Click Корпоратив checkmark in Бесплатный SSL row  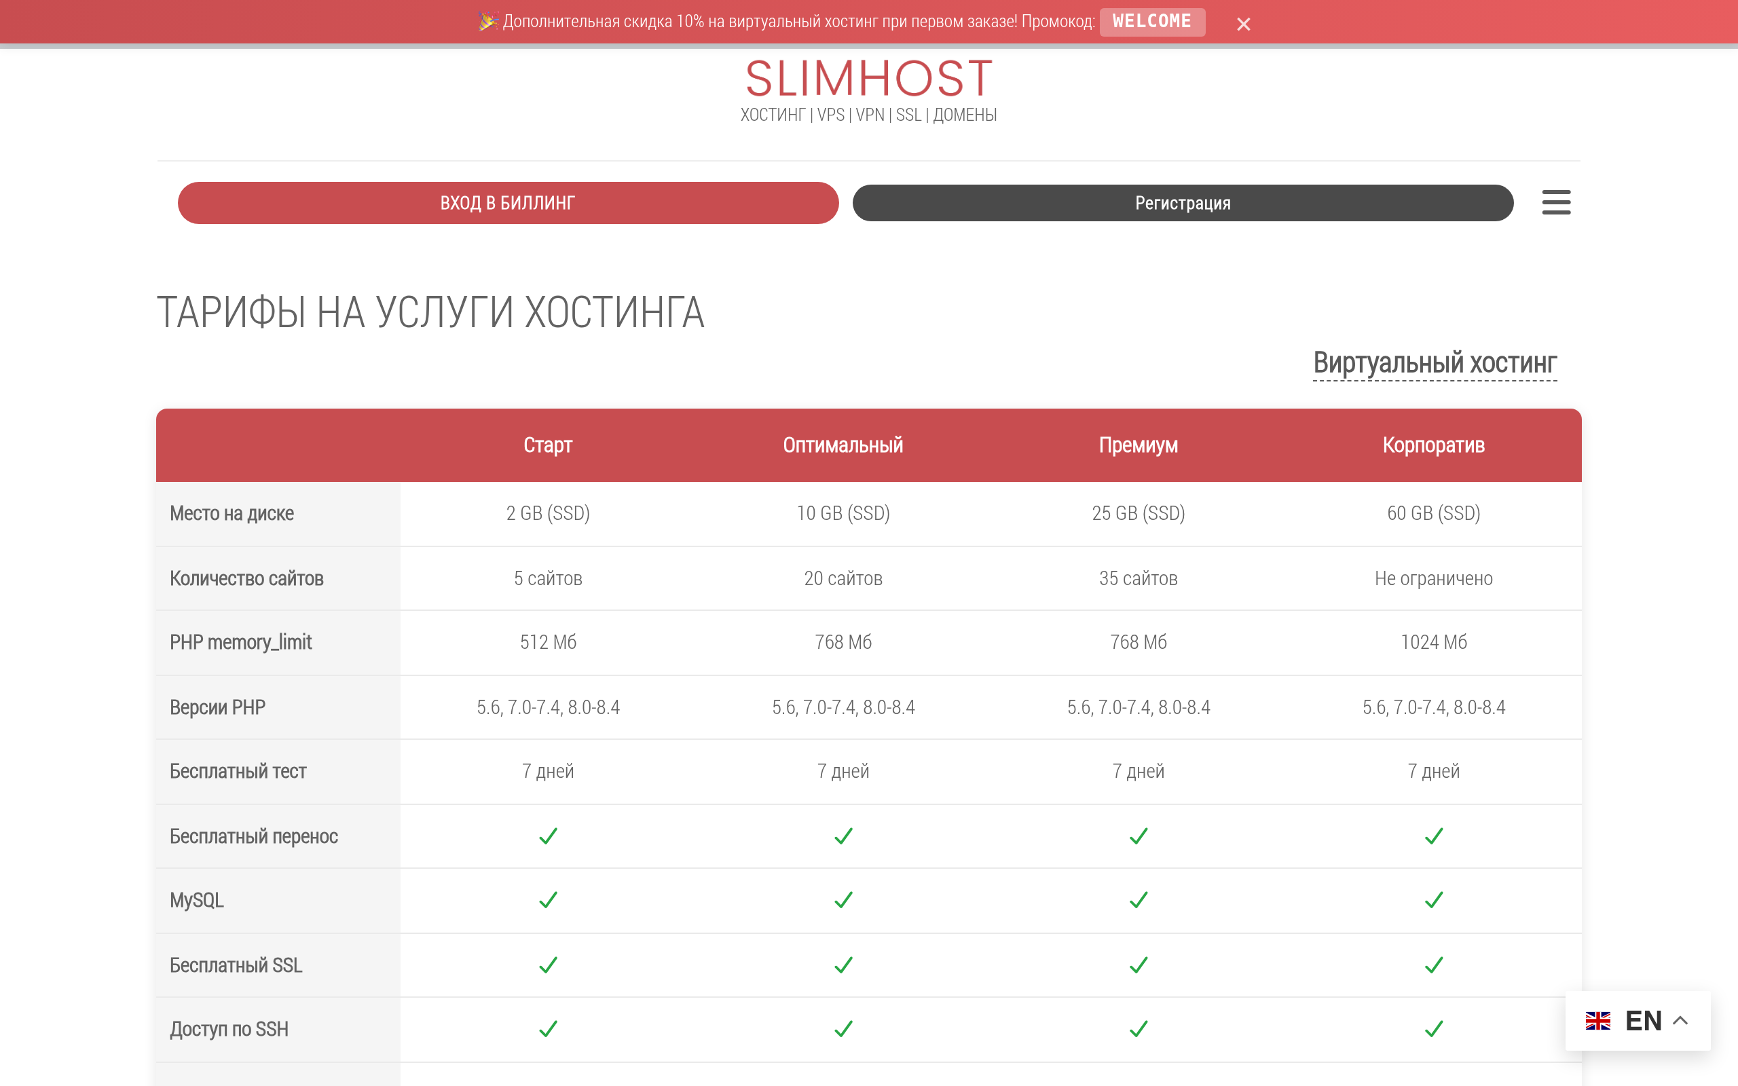[1433, 965]
